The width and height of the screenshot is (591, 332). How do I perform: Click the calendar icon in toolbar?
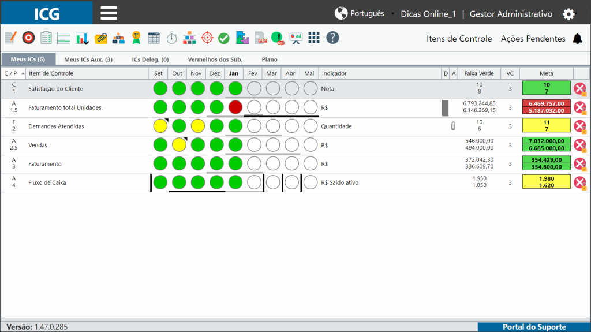(x=154, y=38)
